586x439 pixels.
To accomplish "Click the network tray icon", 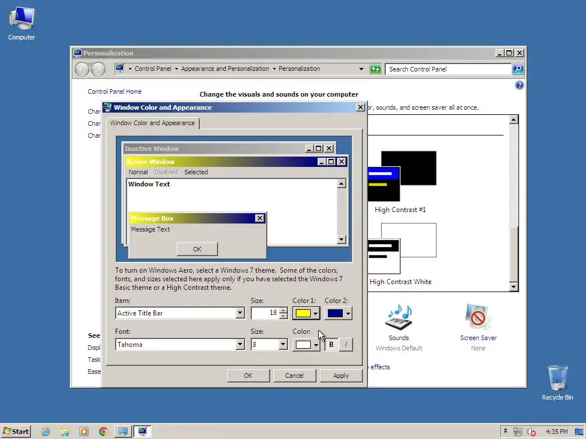I will (517, 432).
